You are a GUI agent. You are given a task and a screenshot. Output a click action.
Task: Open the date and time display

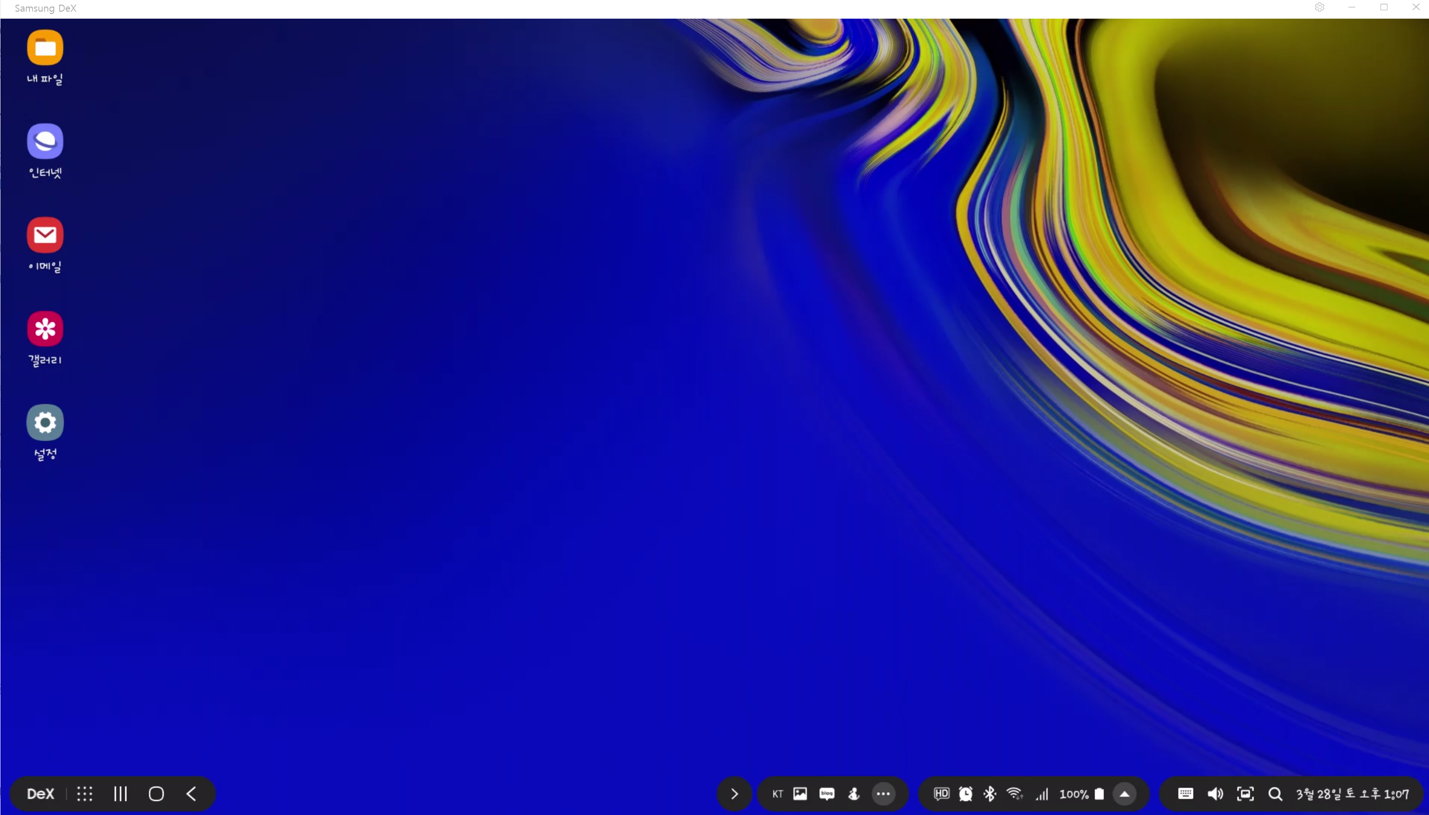(x=1353, y=794)
